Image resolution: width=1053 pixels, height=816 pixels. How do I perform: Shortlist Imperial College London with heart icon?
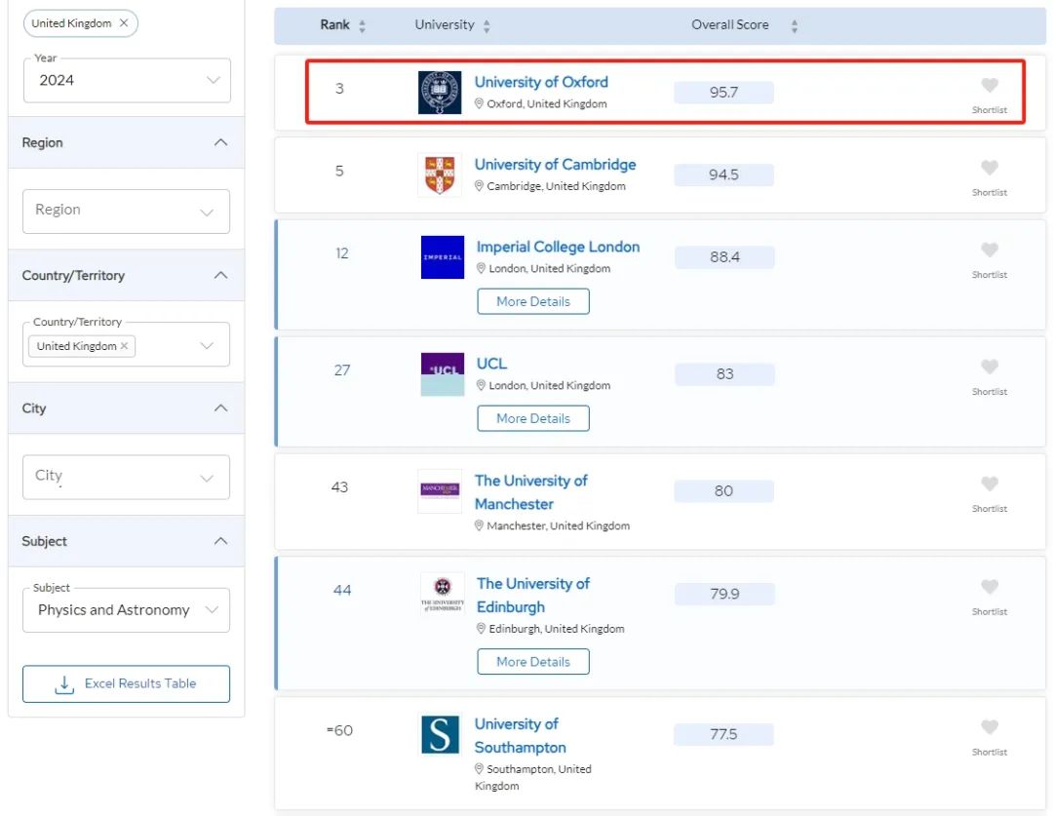pos(990,250)
